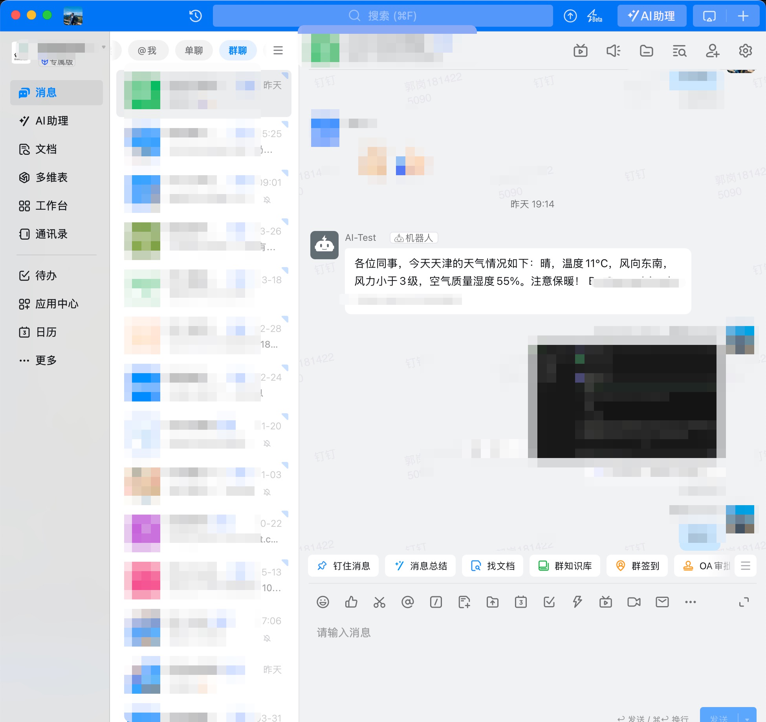766x722 pixels.
Task: Expand the account dropdown next to the username
Action: [x=103, y=46]
